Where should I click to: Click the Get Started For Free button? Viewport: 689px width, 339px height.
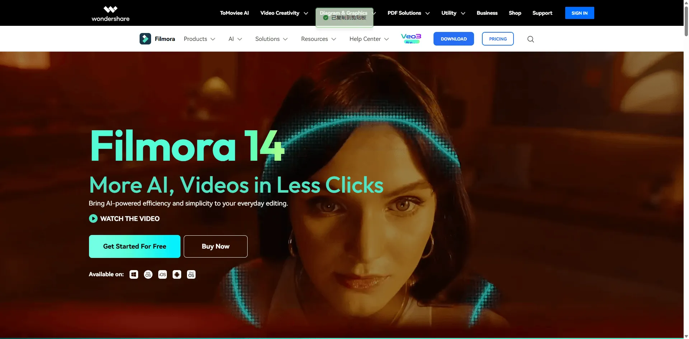(x=135, y=246)
